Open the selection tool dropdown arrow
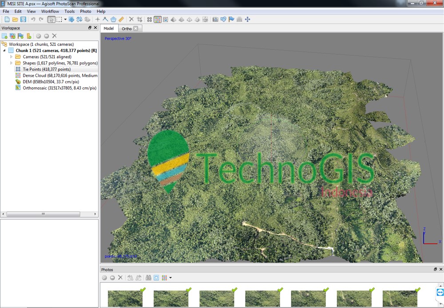Image resolution: width=444 pixels, height=308 pixels. click(x=65, y=19)
